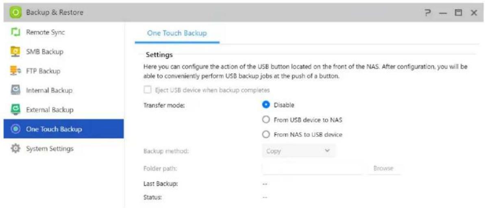Choose From NAS to USB device
Screen dimensions: 485x208
(x=266, y=134)
